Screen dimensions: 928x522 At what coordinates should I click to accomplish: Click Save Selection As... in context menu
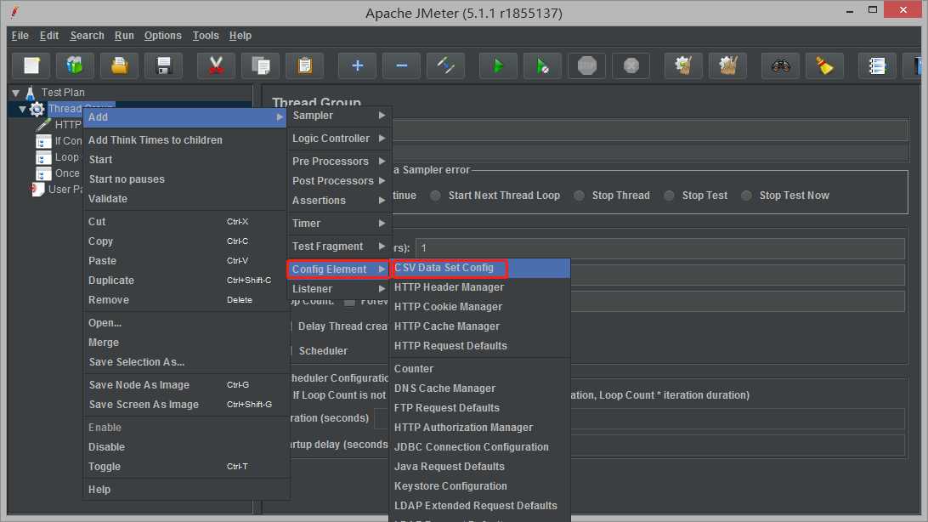pyautogui.click(x=186, y=361)
